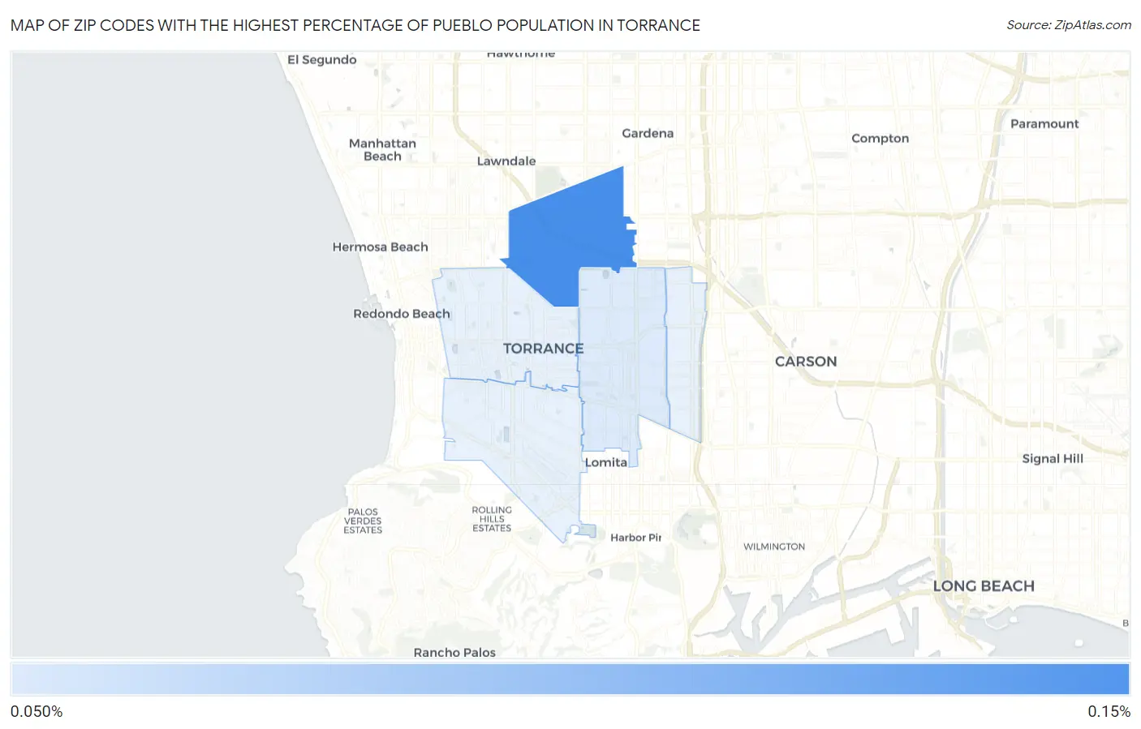
Task: Click the ROLLING HILLS ESTATES label
Action: point(492,519)
